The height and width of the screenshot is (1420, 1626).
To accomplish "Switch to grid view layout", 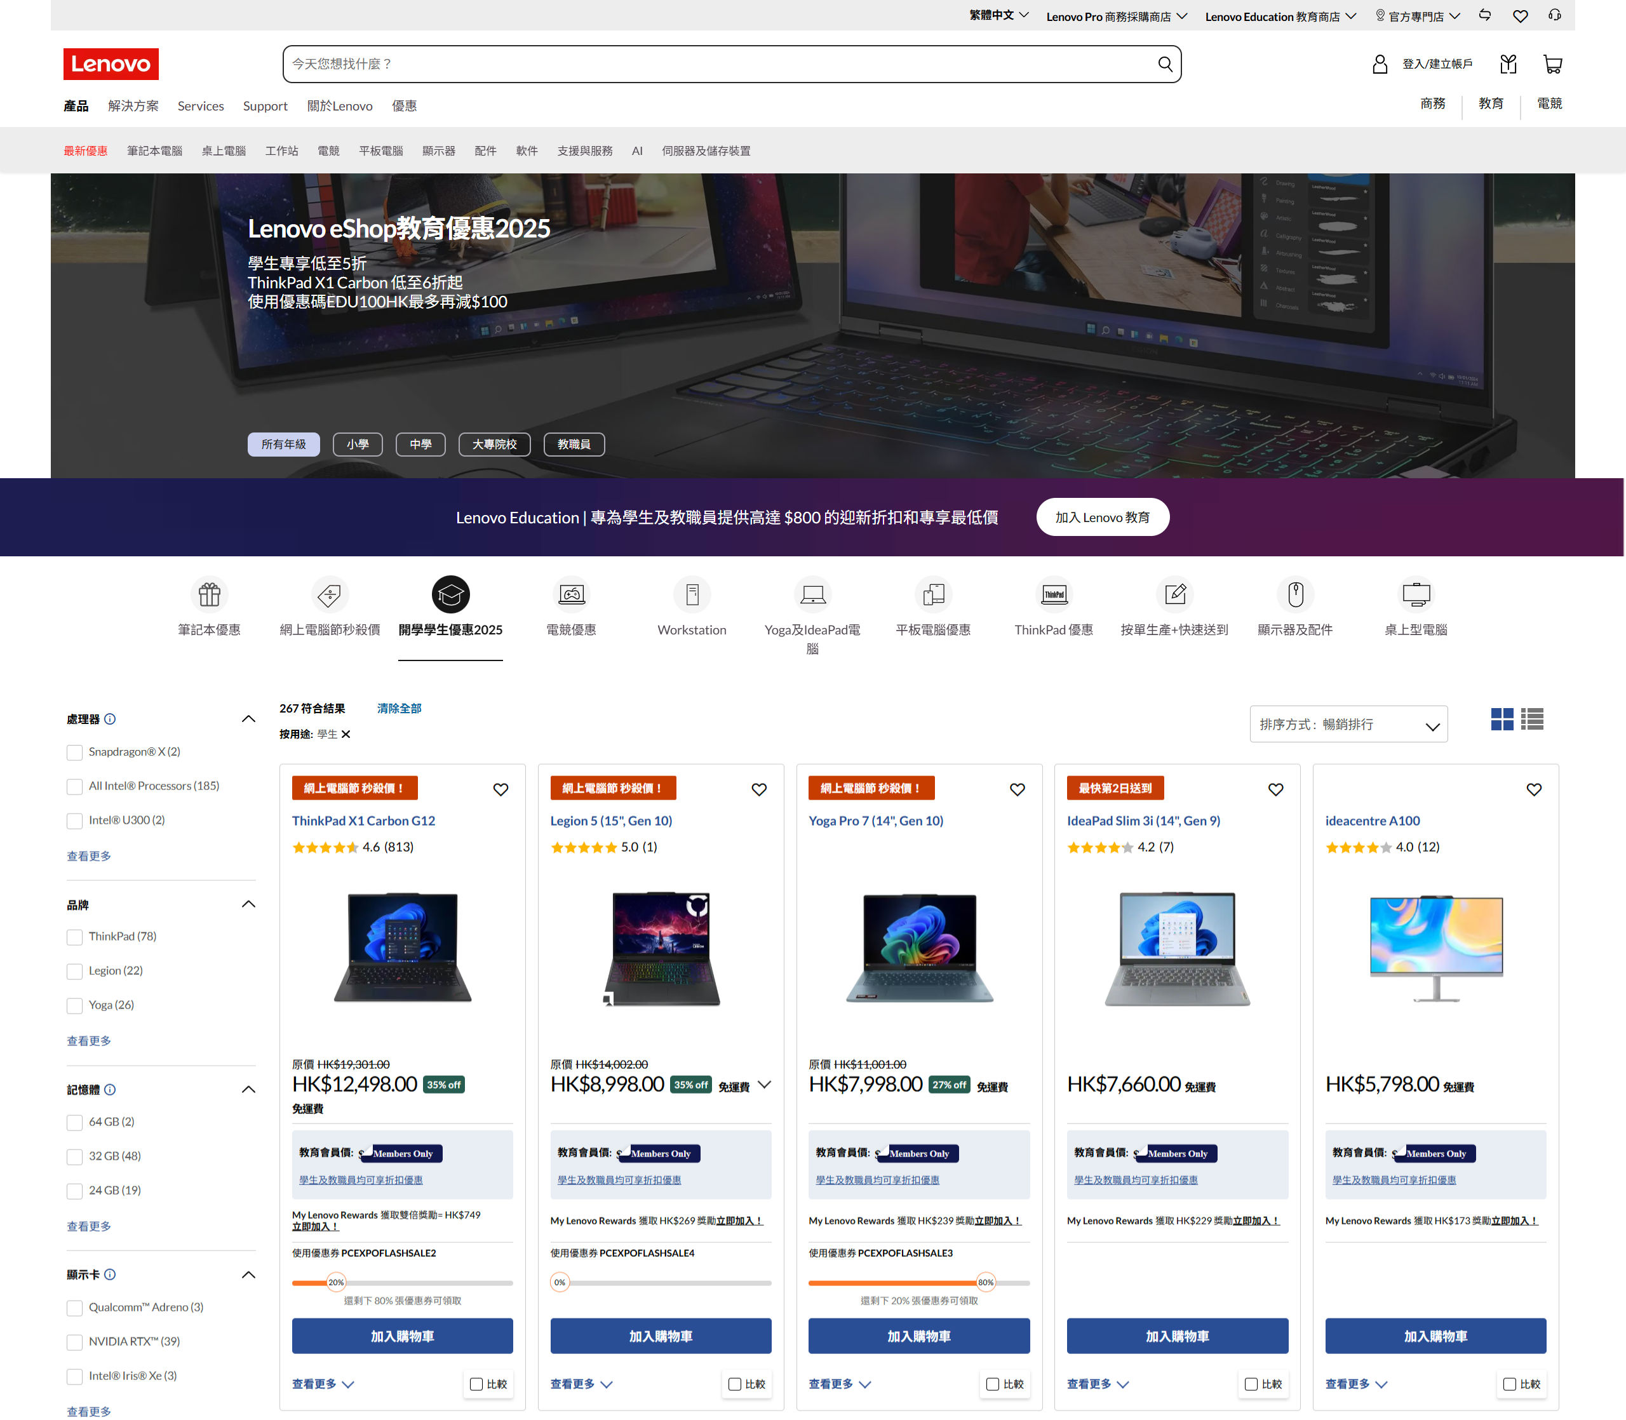I will click(x=1502, y=720).
